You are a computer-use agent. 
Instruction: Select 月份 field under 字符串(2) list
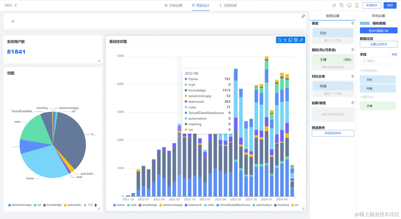378,80
